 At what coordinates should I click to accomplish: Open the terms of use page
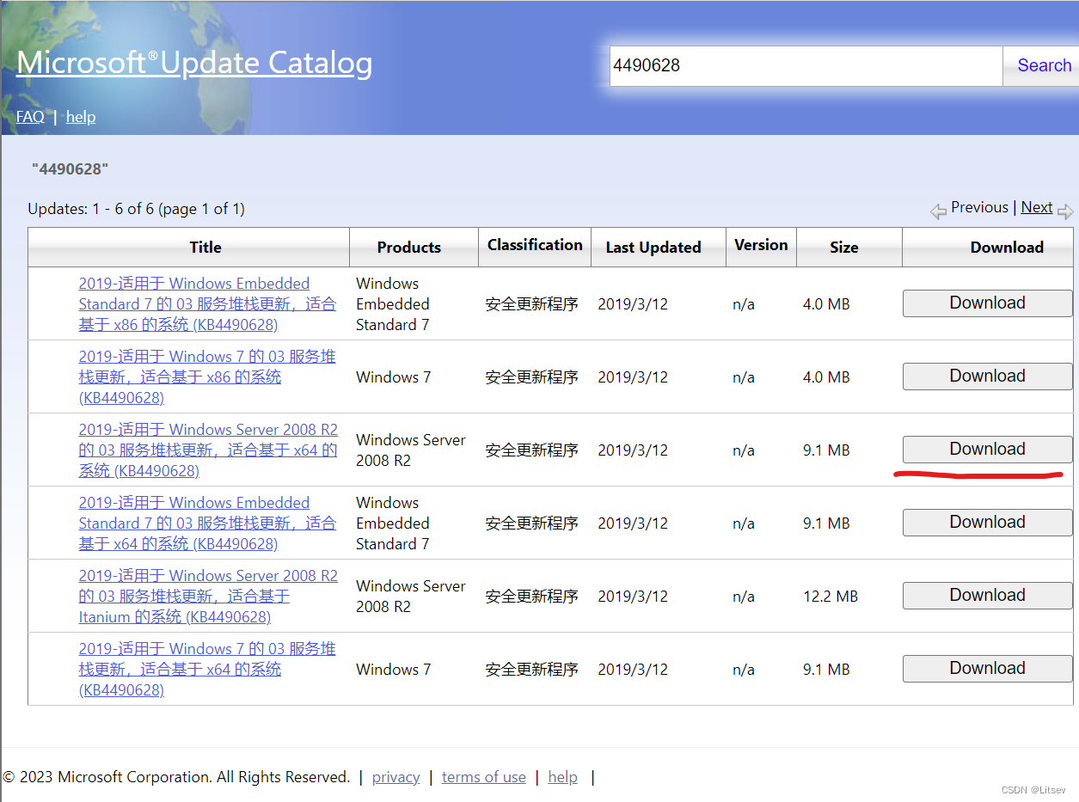tap(483, 776)
